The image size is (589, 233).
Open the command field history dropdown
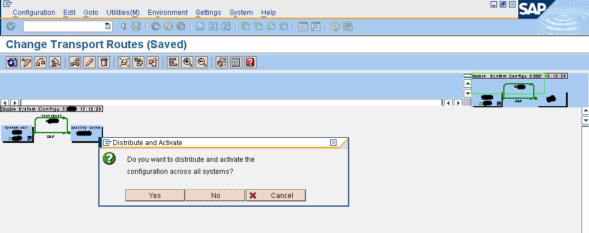click(x=108, y=26)
